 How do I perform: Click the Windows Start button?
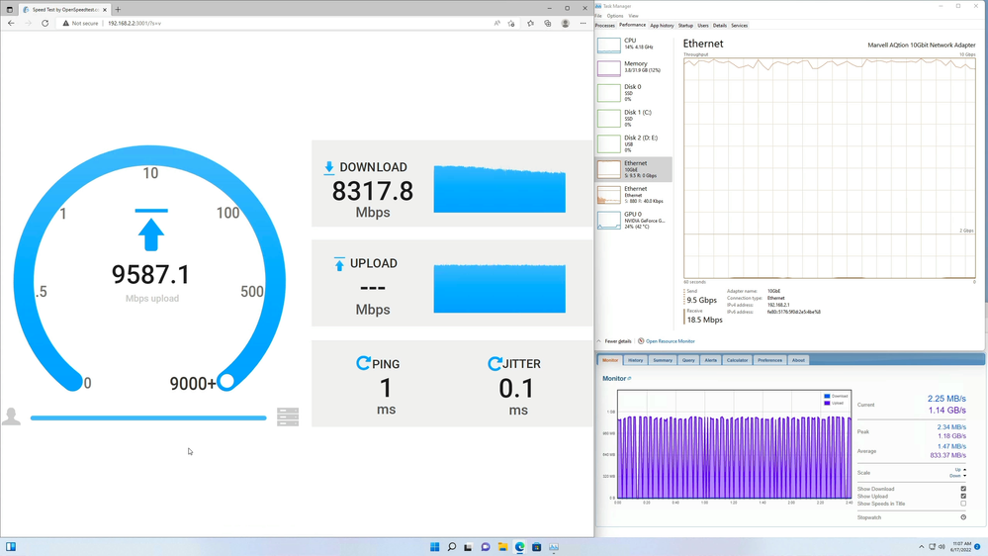tap(434, 546)
